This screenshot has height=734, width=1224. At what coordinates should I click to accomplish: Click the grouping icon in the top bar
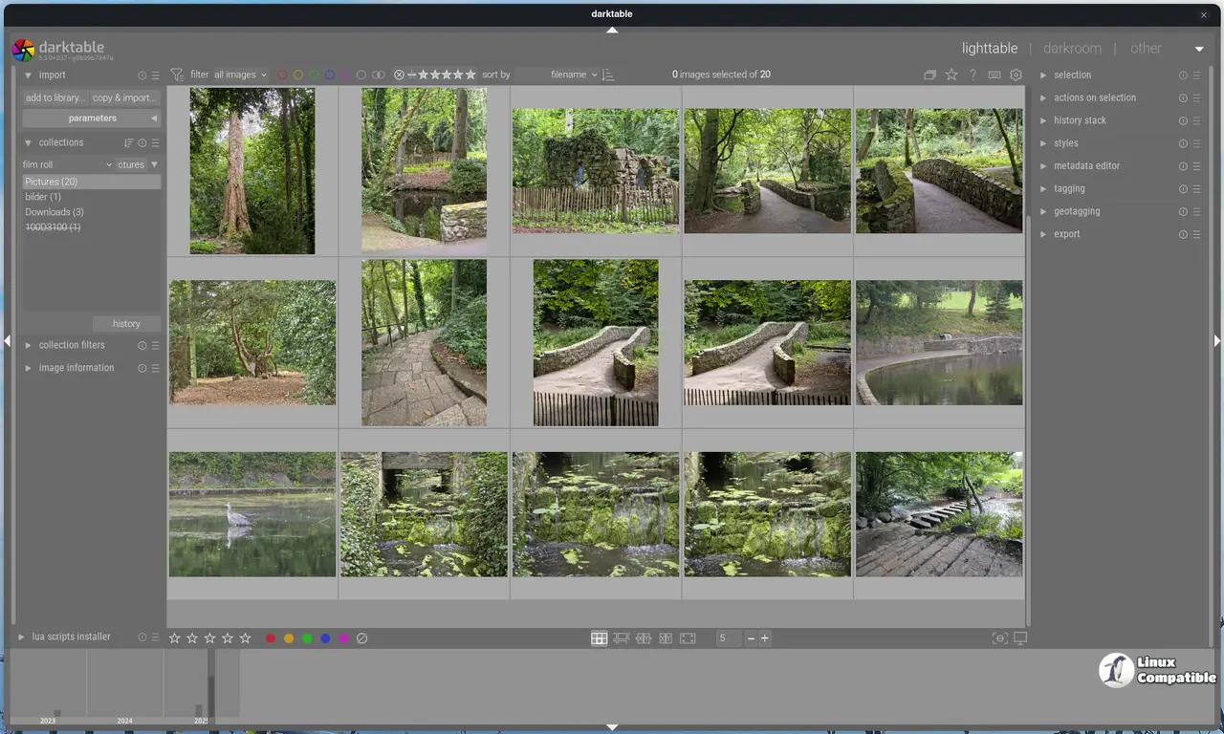929,75
